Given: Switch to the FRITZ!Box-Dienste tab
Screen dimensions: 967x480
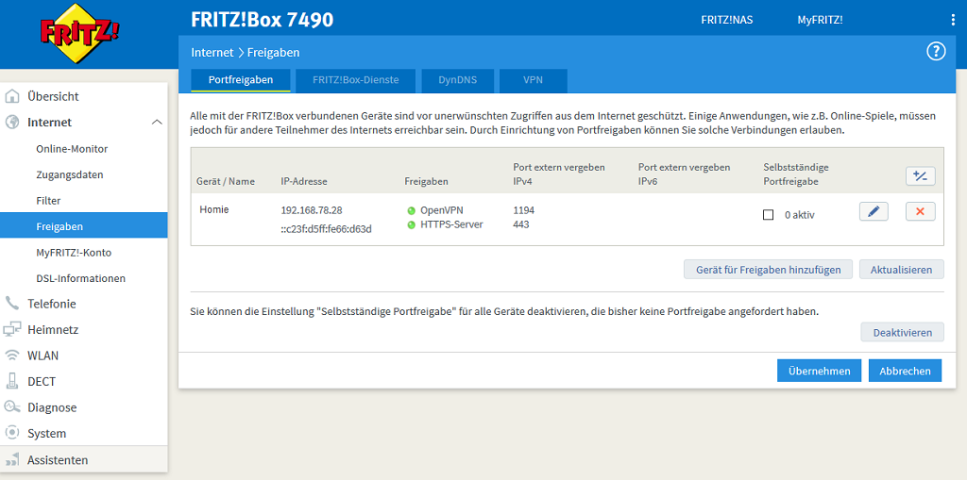Looking at the screenshot, I should 355,80.
